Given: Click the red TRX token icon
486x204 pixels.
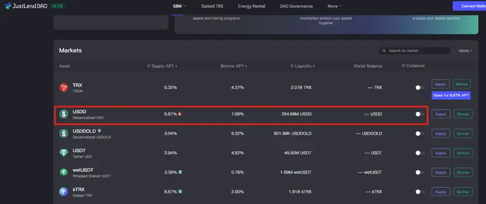Looking at the screenshot, I should click(x=63, y=88).
